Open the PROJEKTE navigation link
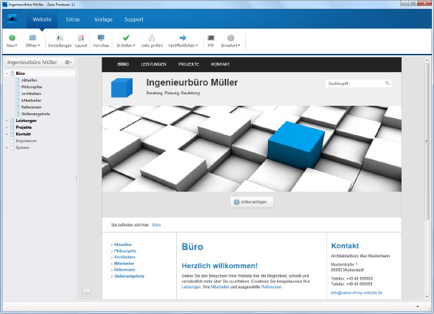 188,65
